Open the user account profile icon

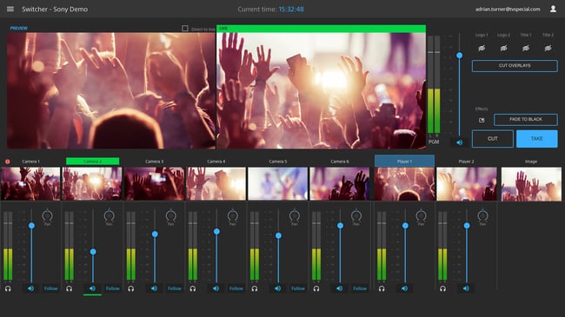553,9
